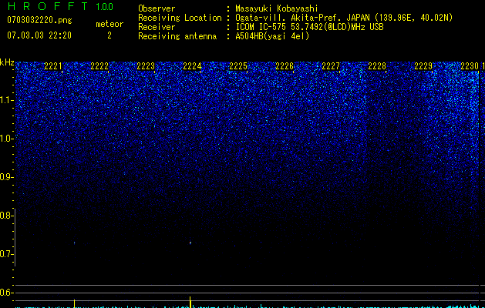Click the tall yellow meteor spike near 2224
This screenshot has height=308, width=485.
click(190, 302)
